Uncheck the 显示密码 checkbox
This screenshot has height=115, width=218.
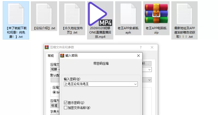pos(65,103)
